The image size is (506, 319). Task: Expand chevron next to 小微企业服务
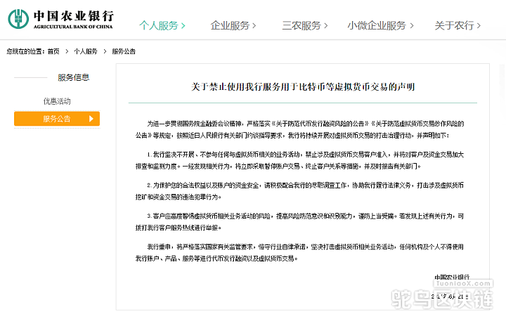pos(411,26)
